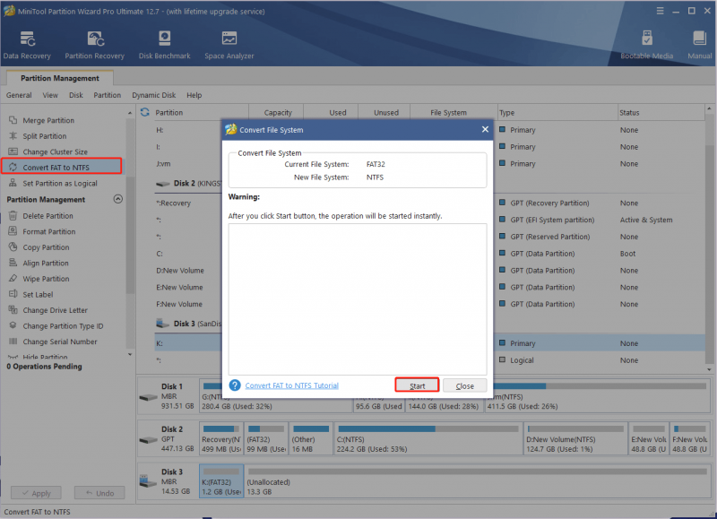Choose Set Label
The height and width of the screenshot is (519, 717).
[38, 295]
